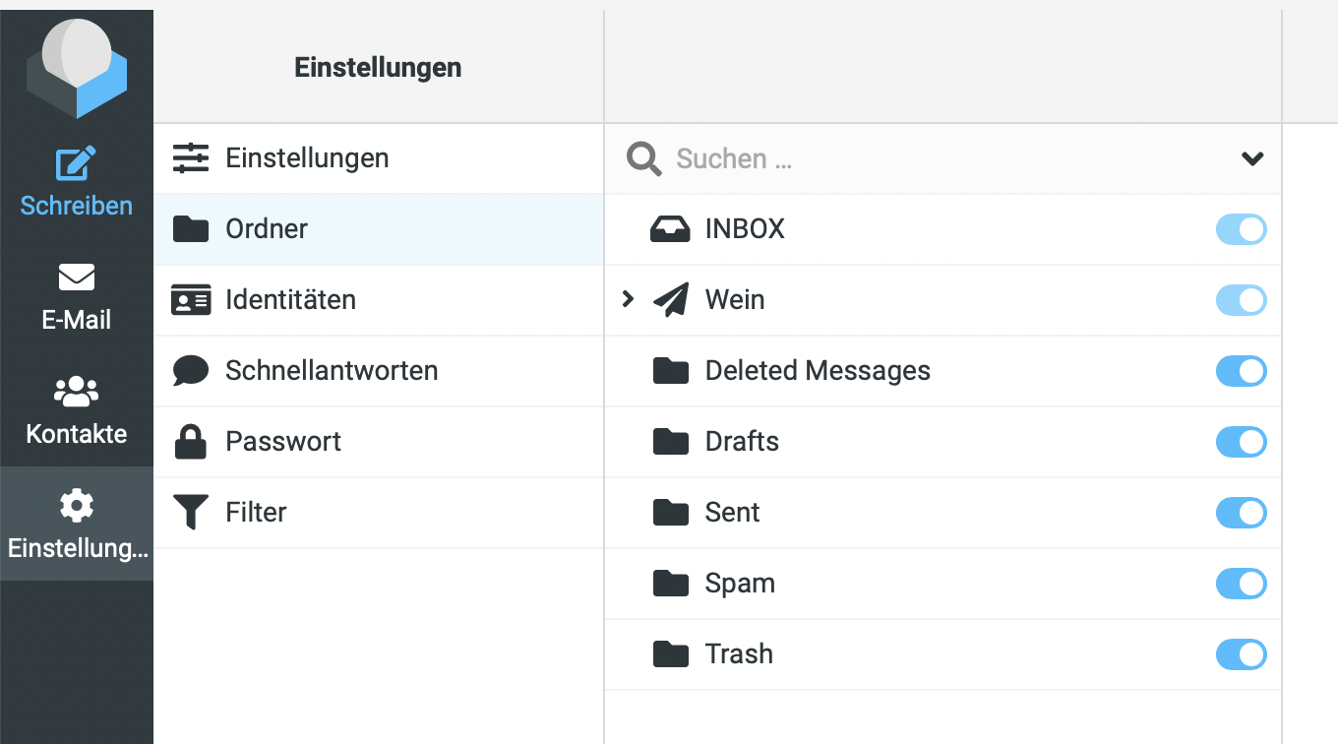Image resolution: width=1338 pixels, height=744 pixels.
Task: Open the Drafts folder entry
Action: click(x=741, y=441)
